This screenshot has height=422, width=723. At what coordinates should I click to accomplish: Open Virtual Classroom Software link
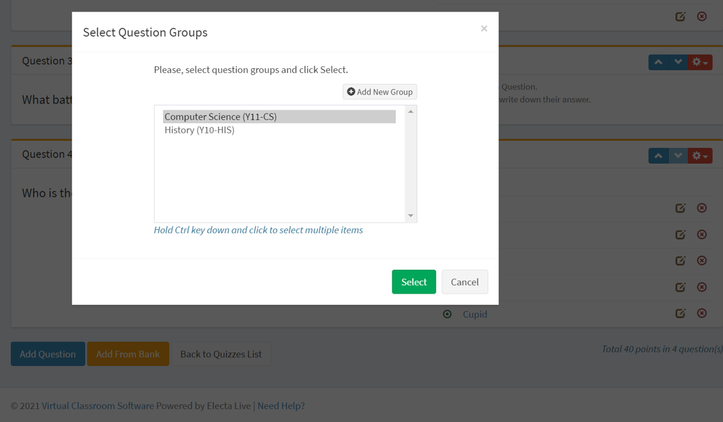pos(98,406)
